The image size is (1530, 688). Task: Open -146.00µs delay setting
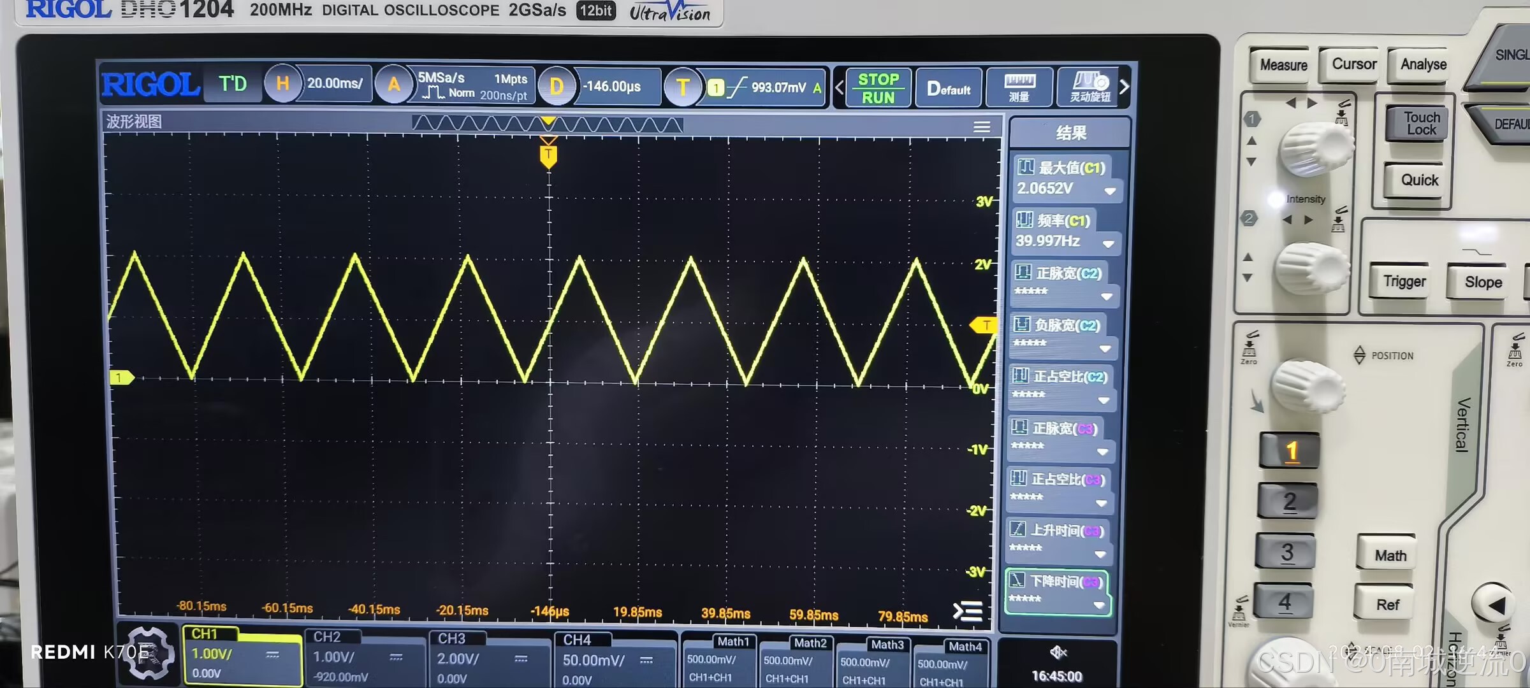coord(613,87)
